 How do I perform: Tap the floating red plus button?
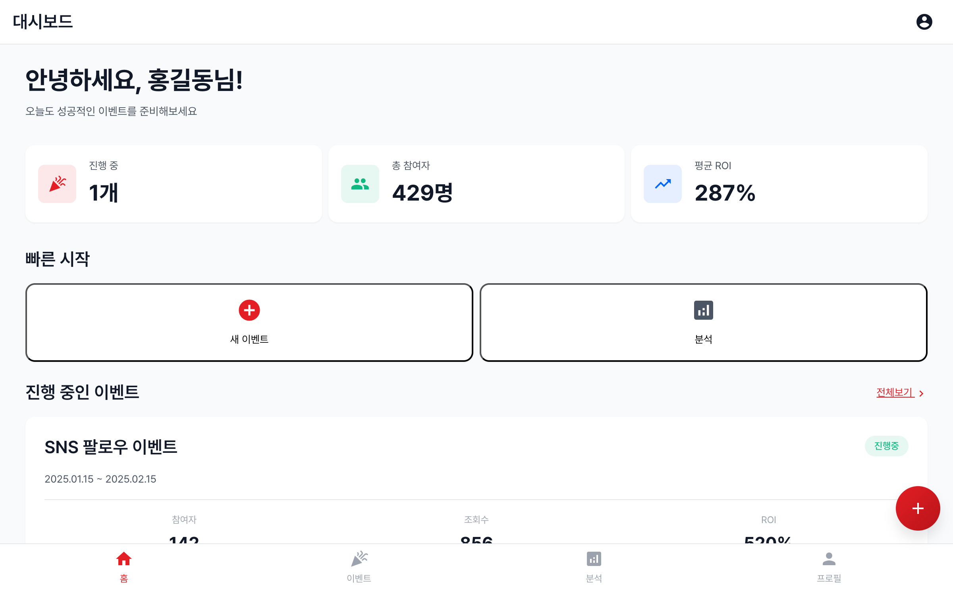click(x=917, y=508)
